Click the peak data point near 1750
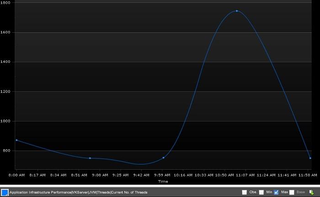 [237, 11]
